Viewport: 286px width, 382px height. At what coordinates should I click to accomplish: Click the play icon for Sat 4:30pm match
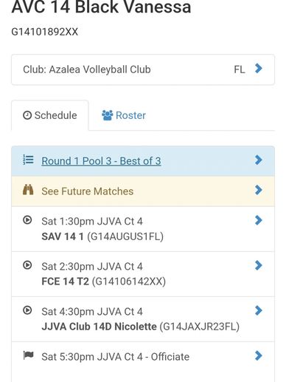tap(27, 310)
